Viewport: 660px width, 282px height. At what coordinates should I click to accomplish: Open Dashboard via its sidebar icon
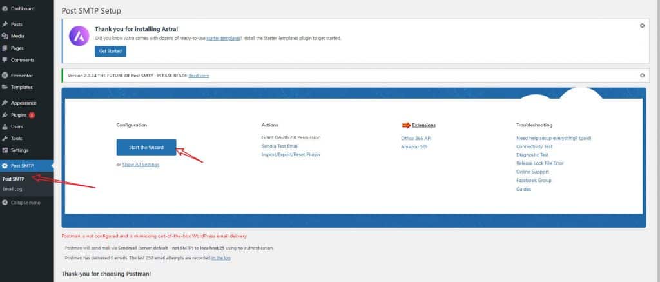pyautogui.click(x=5, y=8)
